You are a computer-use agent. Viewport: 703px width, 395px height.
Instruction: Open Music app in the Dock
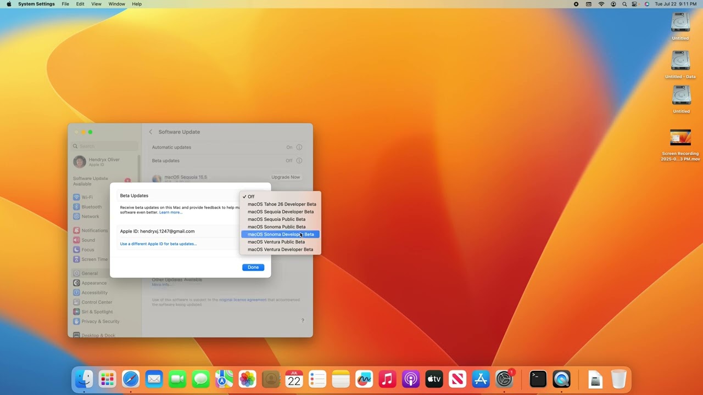[x=388, y=379]
